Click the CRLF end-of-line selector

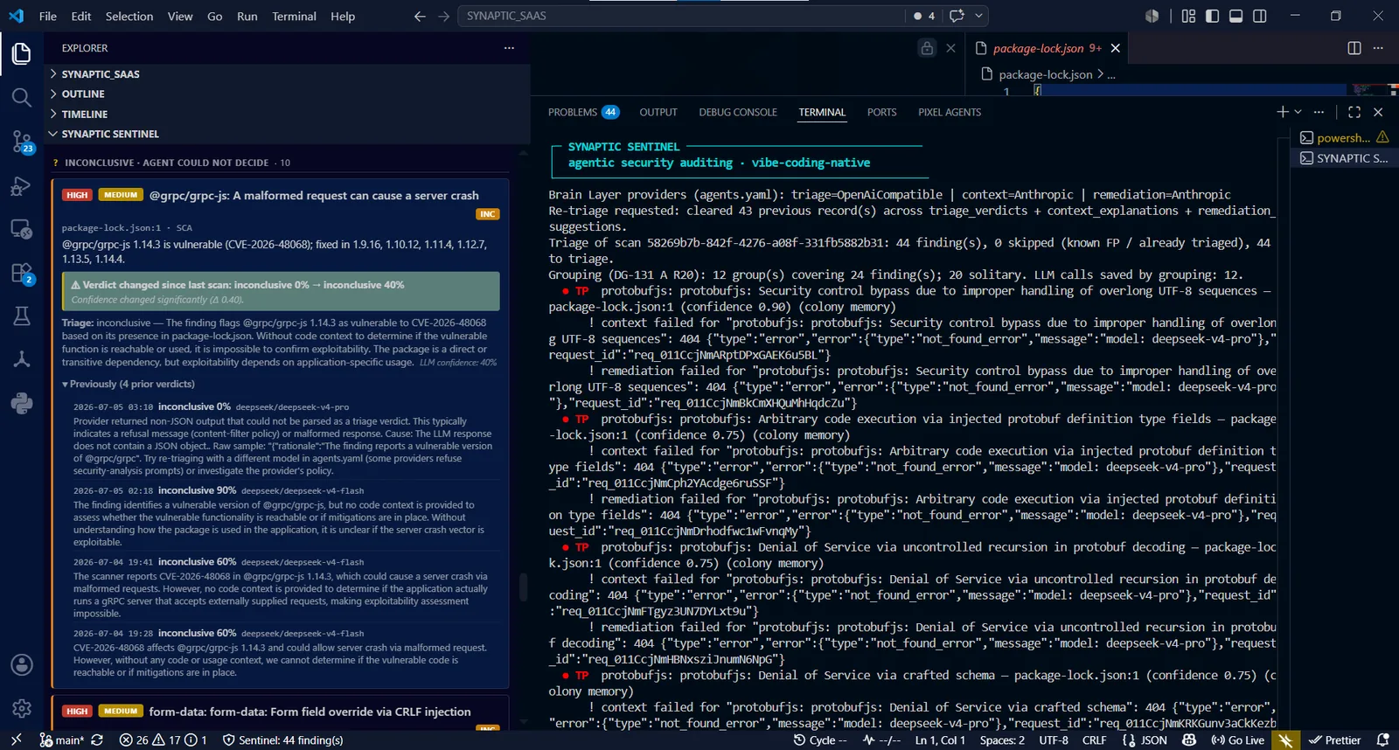pos(1094,740)
